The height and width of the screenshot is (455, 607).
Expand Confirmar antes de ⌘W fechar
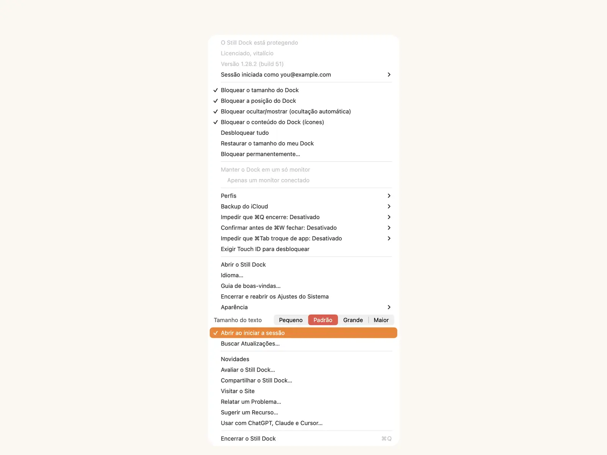coord(303,227)
